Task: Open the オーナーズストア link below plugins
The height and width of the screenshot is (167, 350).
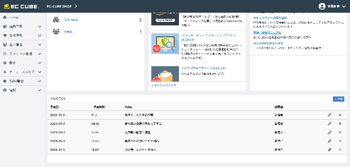Action: (165, 85)
